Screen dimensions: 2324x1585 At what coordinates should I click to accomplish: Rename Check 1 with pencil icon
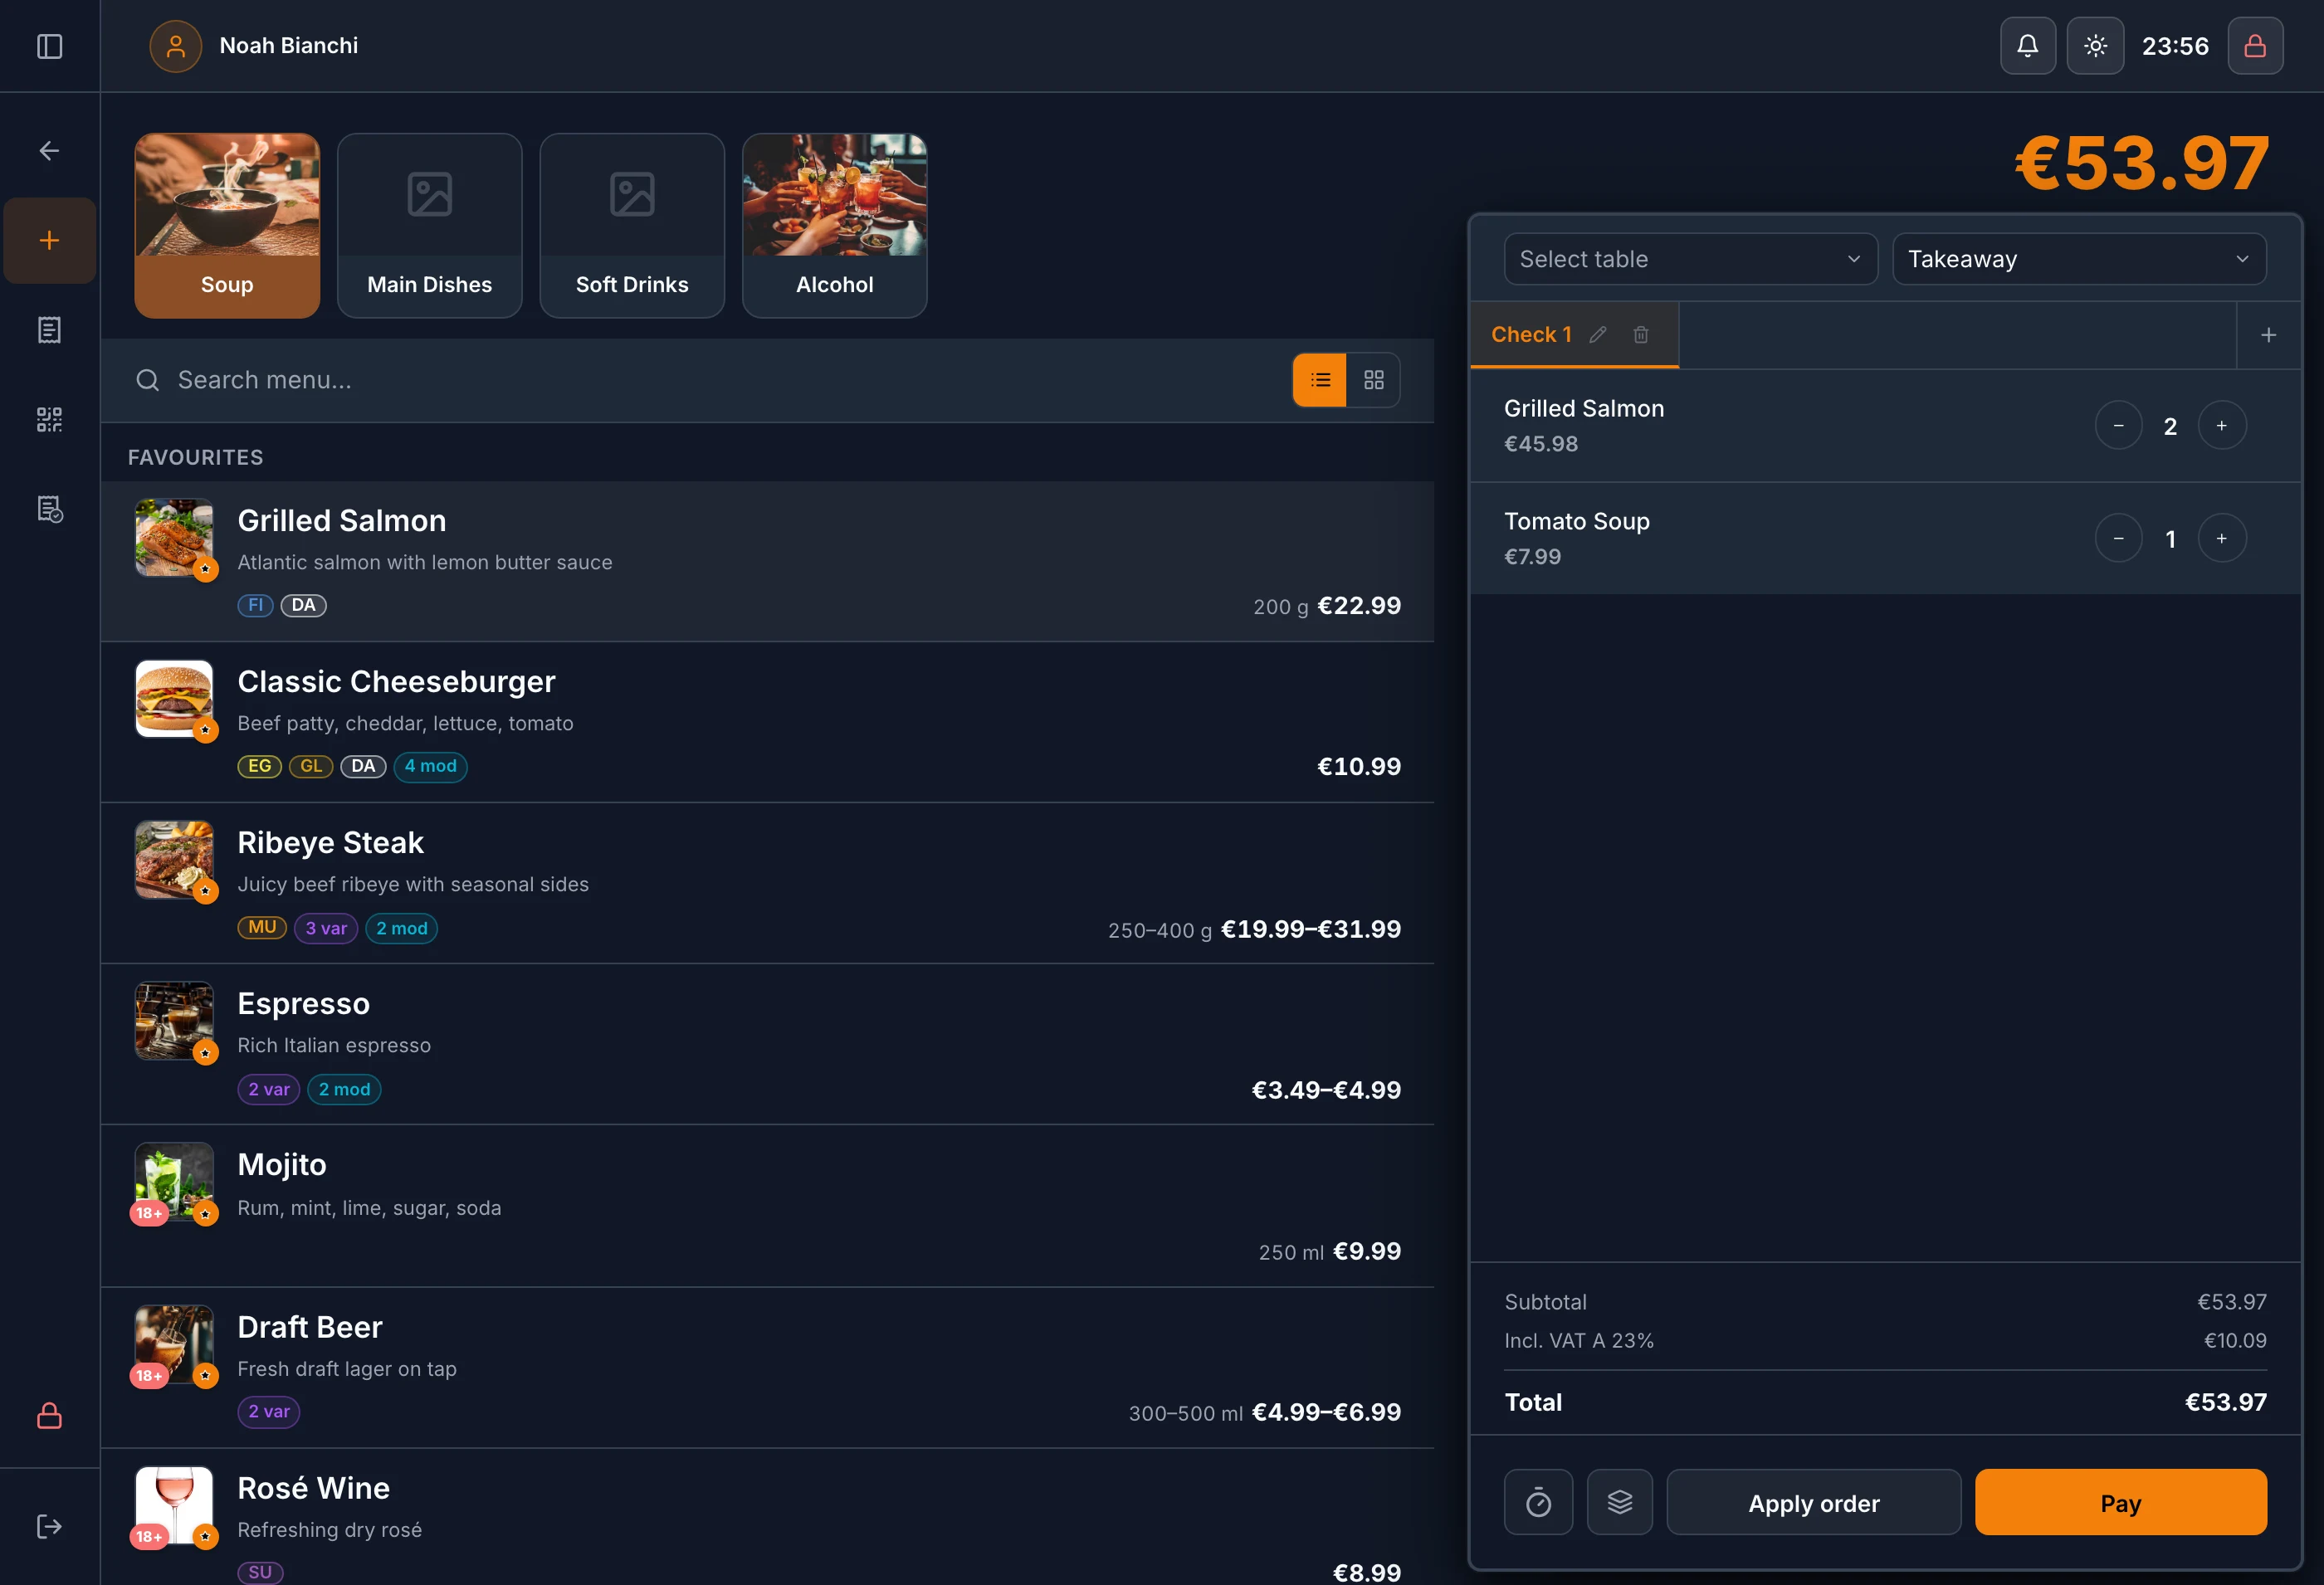(1598, 335)
